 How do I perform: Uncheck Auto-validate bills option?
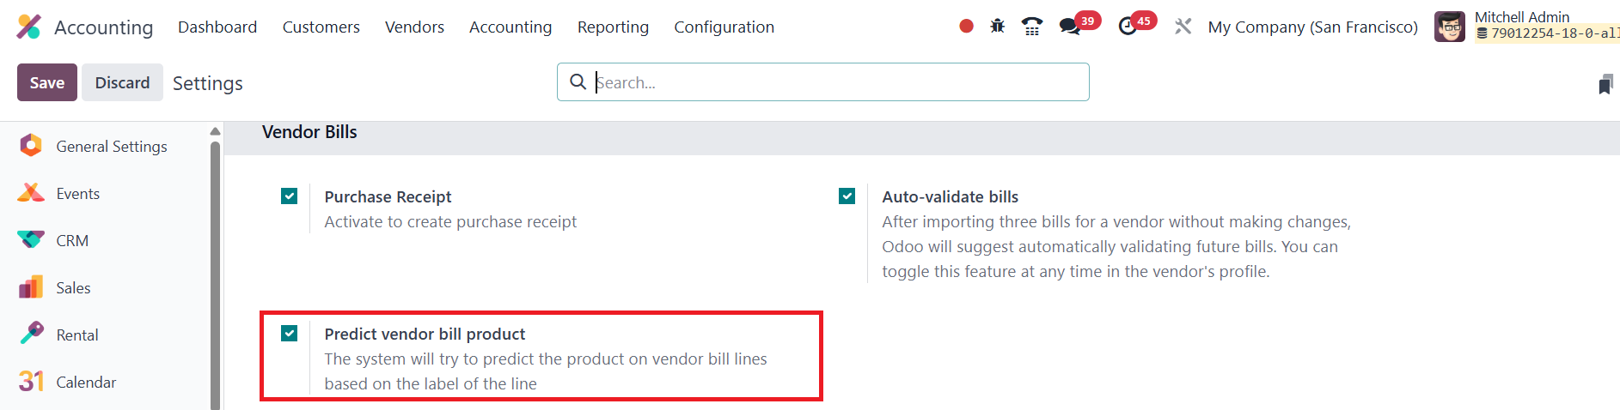point(847,196)
